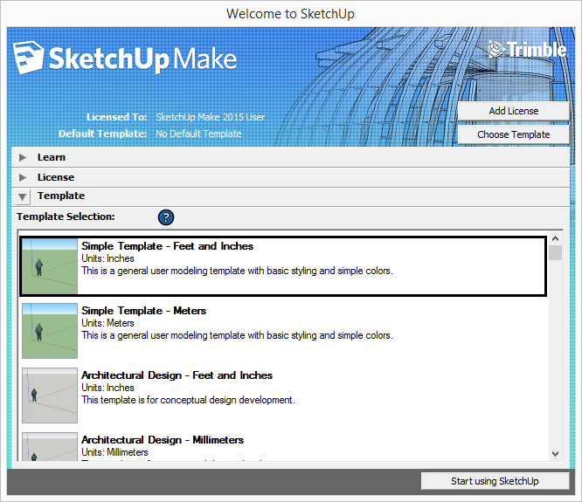Select Architectural Design - Millimeters thumbnail
582x502 pixels.
tap(50, 447)
